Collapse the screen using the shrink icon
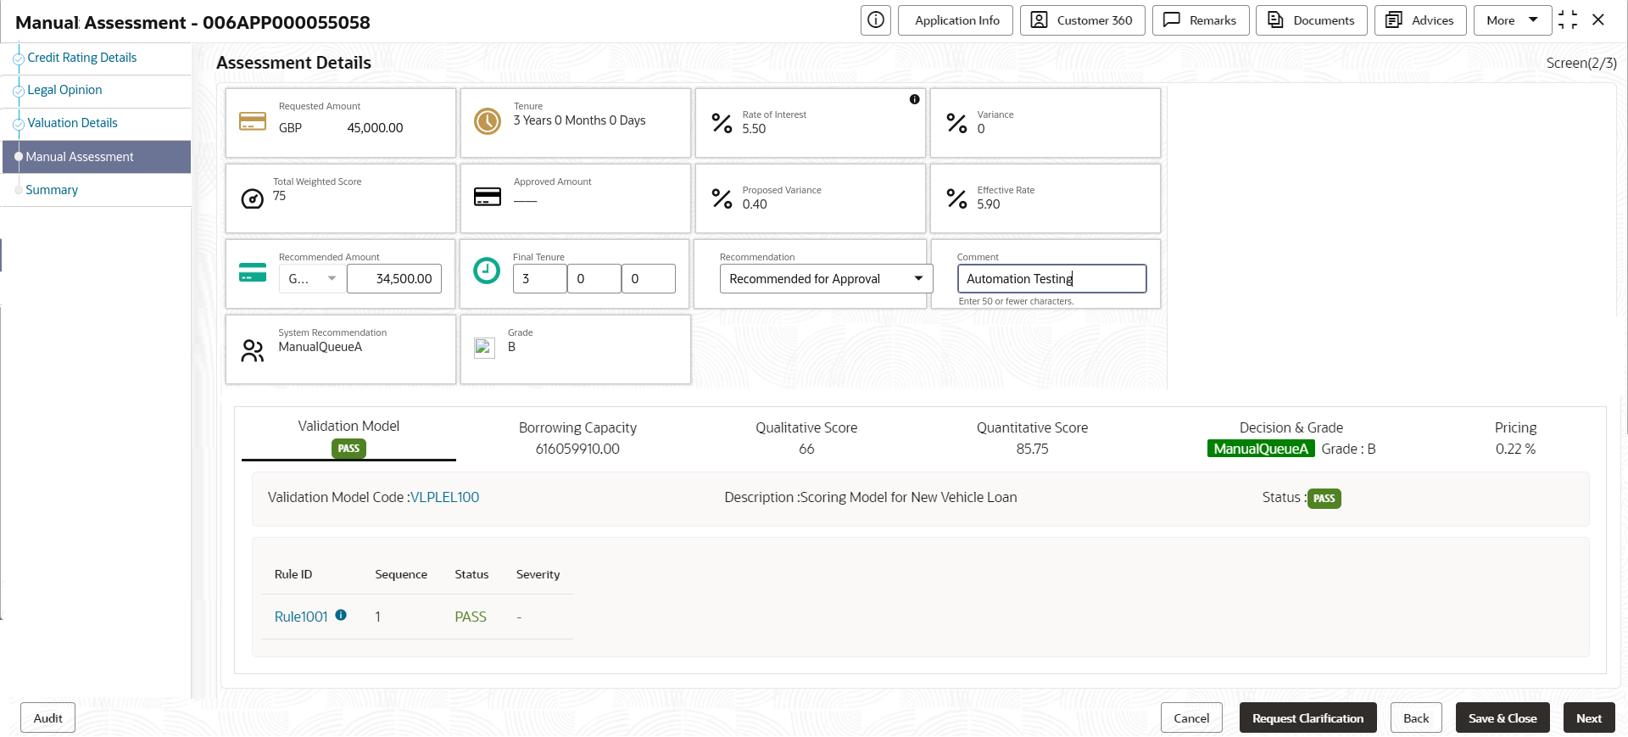1628x737 pixels. 1568,20
